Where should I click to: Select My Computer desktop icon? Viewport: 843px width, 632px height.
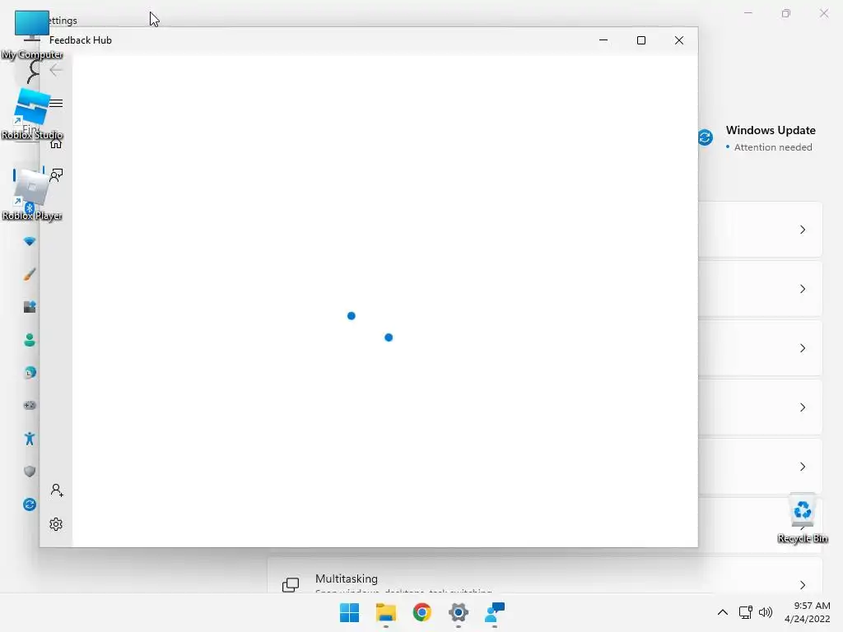[32, 35]
